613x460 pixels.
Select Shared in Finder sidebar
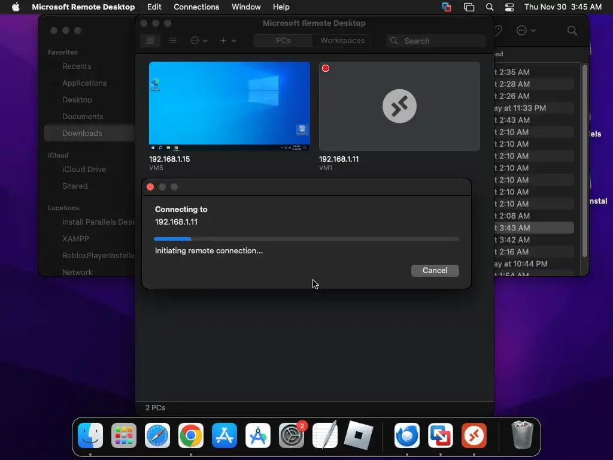(x=75, y=186)
